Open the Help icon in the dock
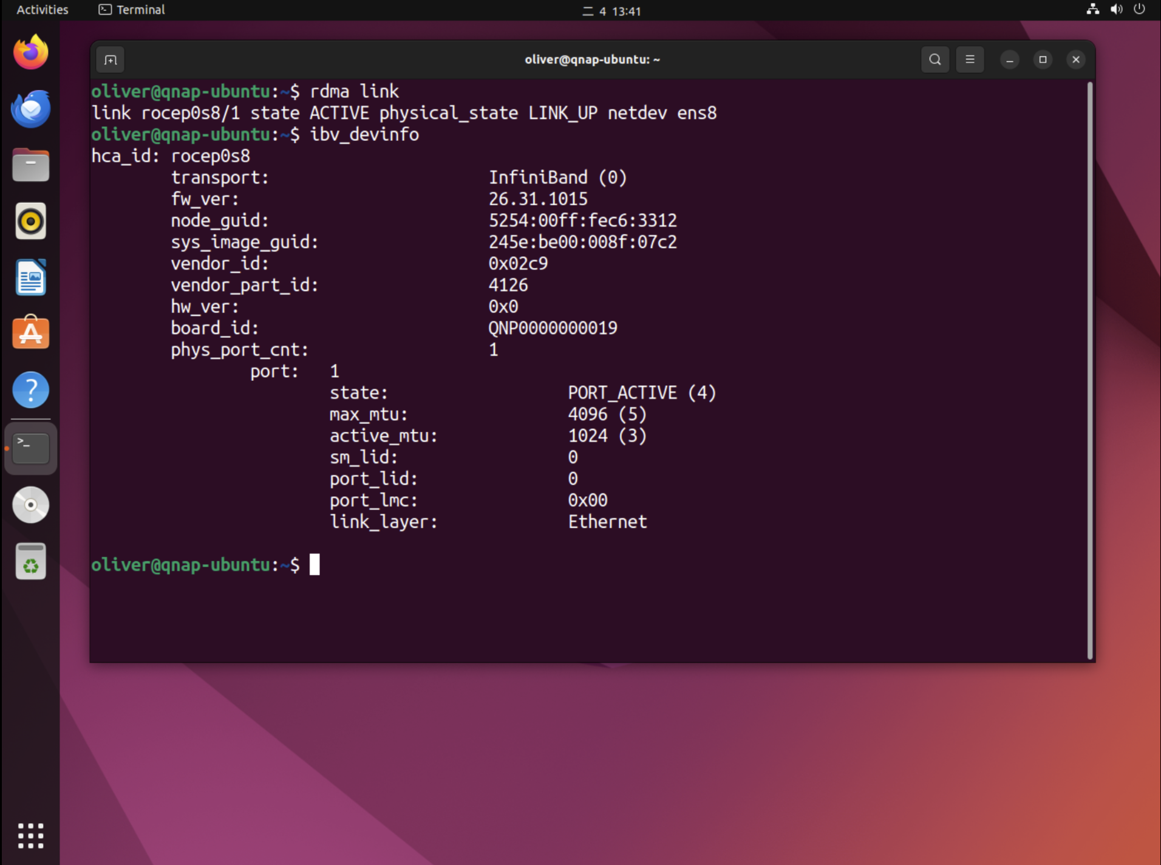This screenshot has height=865, width=1161. tap(30, 389)
